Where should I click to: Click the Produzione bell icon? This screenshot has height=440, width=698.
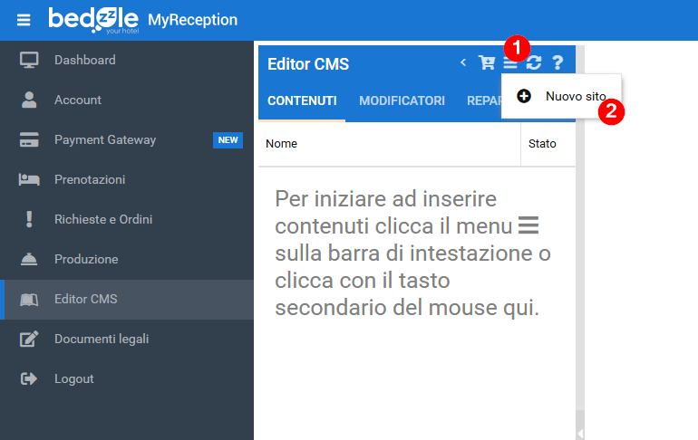coord(29,260)
